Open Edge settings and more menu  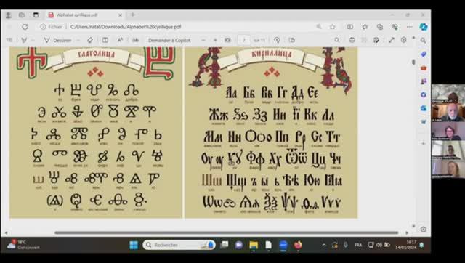tap(410, 27)
